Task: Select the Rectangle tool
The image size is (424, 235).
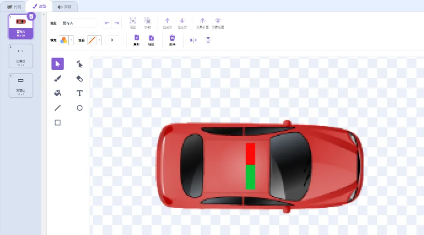Action: pyautogui.click(x=58, y=123)
